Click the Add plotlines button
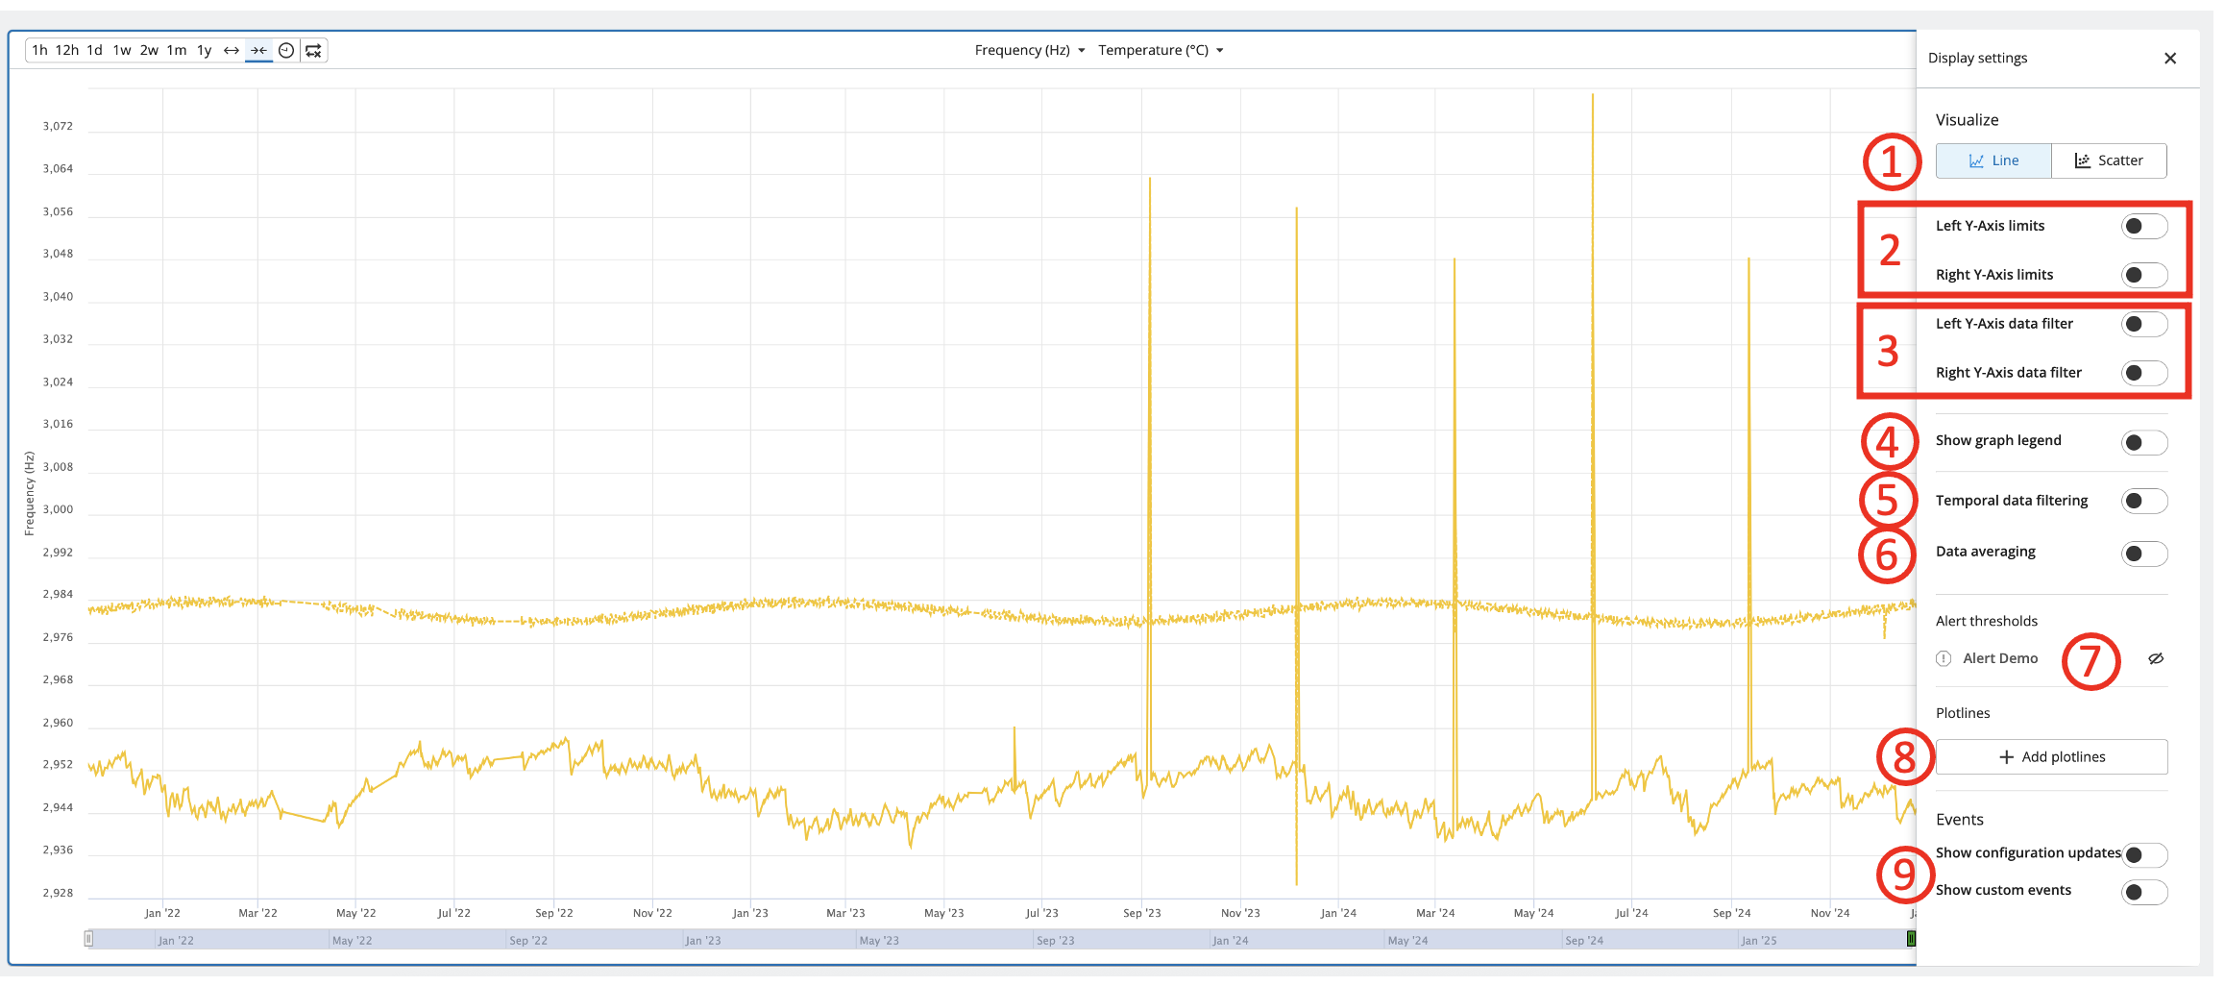The width and height of the screenshot is (2225, 986). click(2051, 757)
